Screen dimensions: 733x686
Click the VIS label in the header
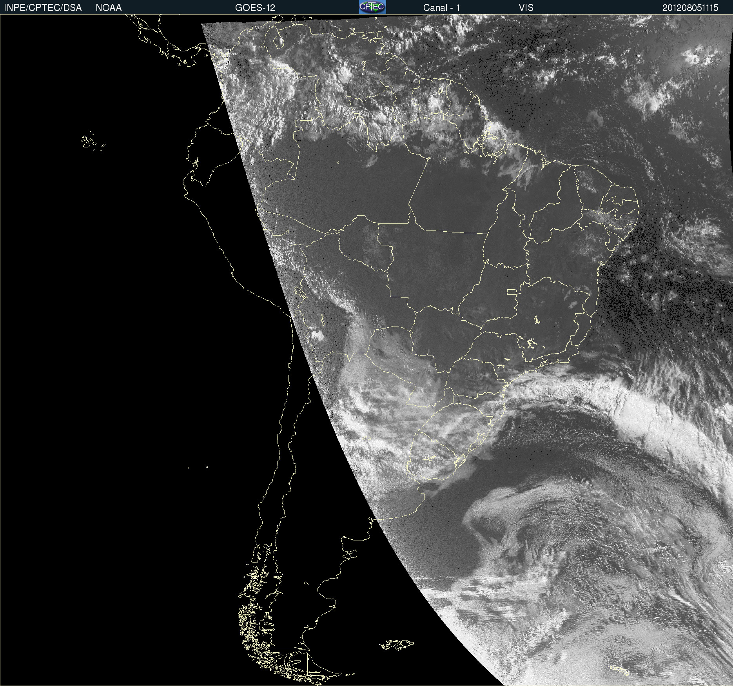pos(526,8)
